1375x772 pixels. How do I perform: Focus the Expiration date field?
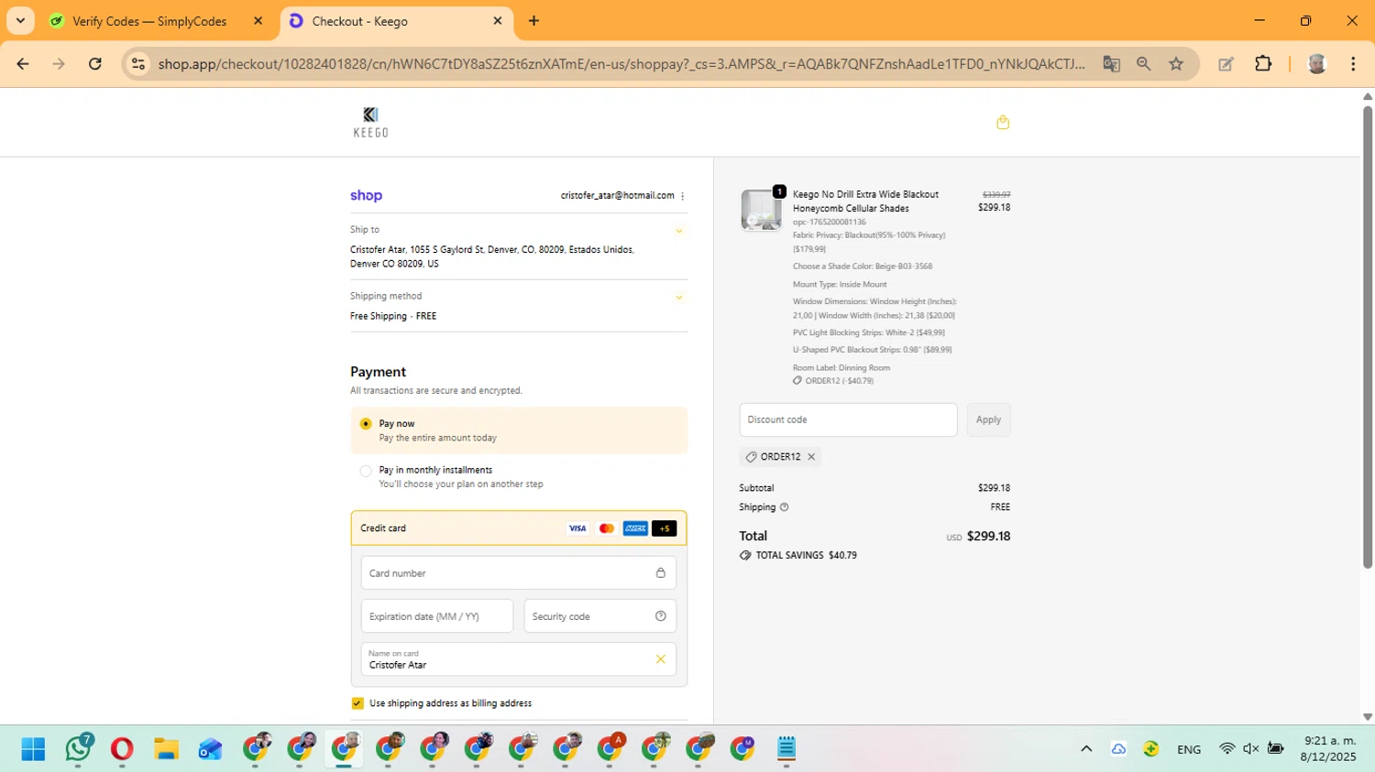click(437, 616)
